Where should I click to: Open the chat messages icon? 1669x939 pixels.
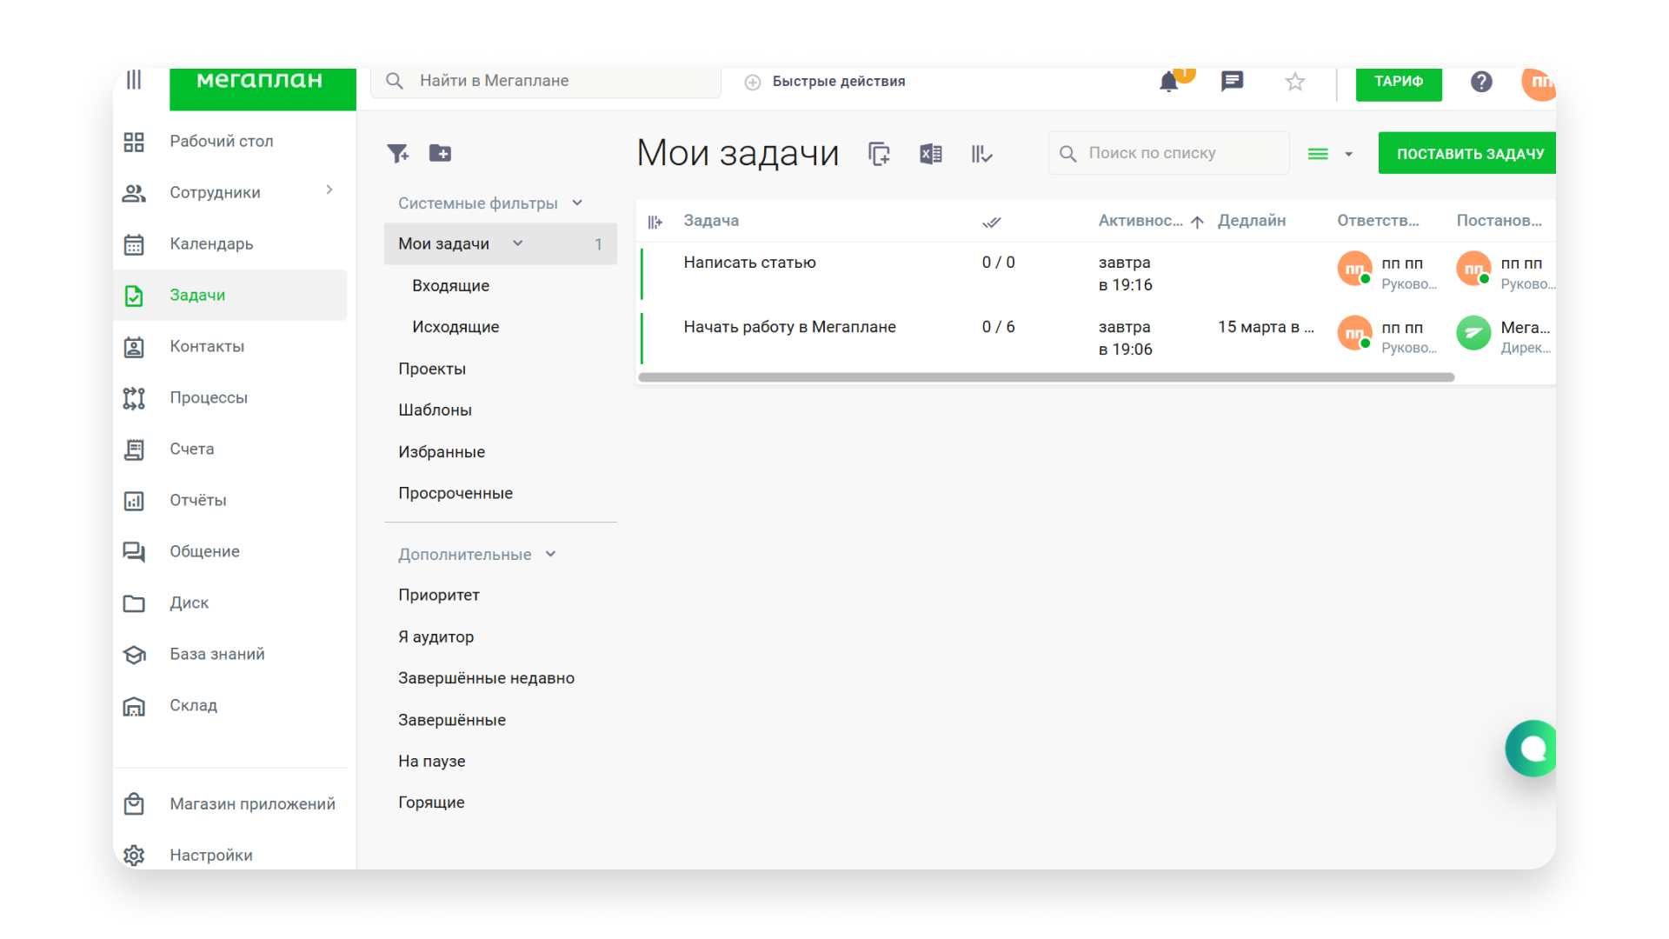coord(1232,82)
